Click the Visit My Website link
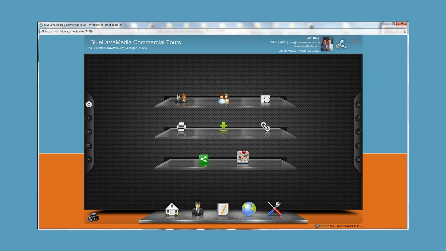 (x=287, y=51)
